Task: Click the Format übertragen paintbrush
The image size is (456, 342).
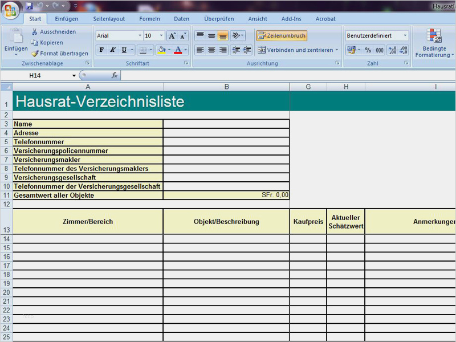Action: click(x=35, y=54)
